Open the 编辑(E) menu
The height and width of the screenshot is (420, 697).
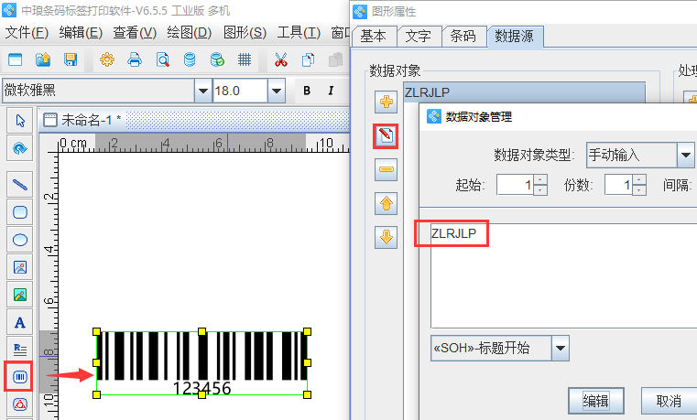point(81,32)
